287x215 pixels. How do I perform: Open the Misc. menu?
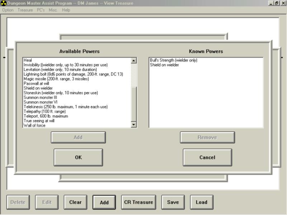[53, 10]
